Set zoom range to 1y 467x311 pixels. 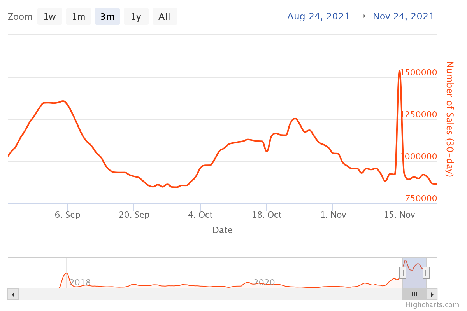(136, 17)
